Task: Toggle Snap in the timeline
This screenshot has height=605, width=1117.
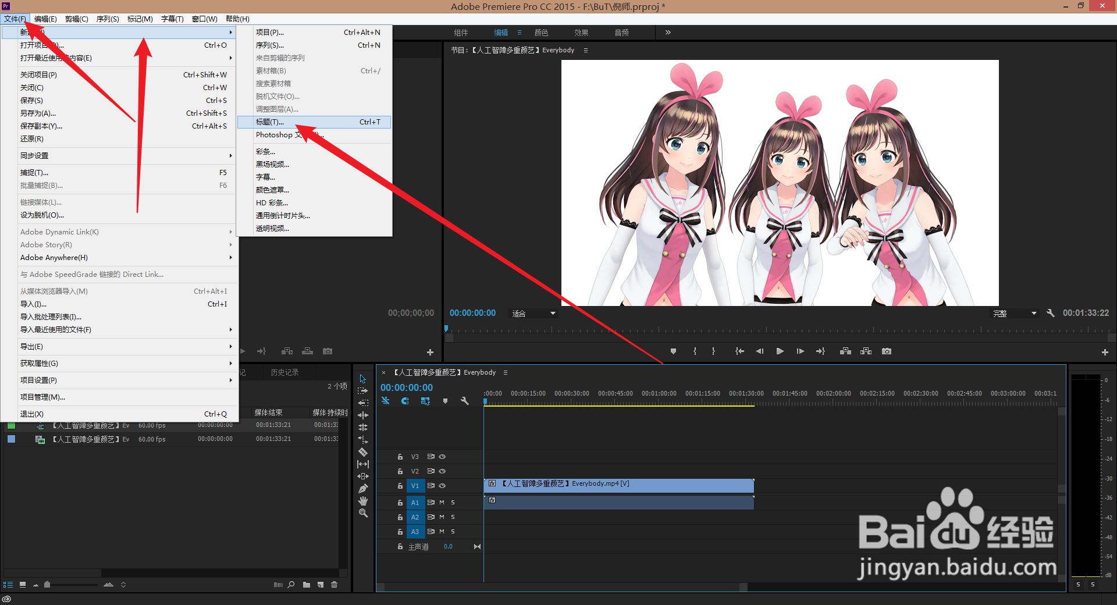Action: (405, 401)
